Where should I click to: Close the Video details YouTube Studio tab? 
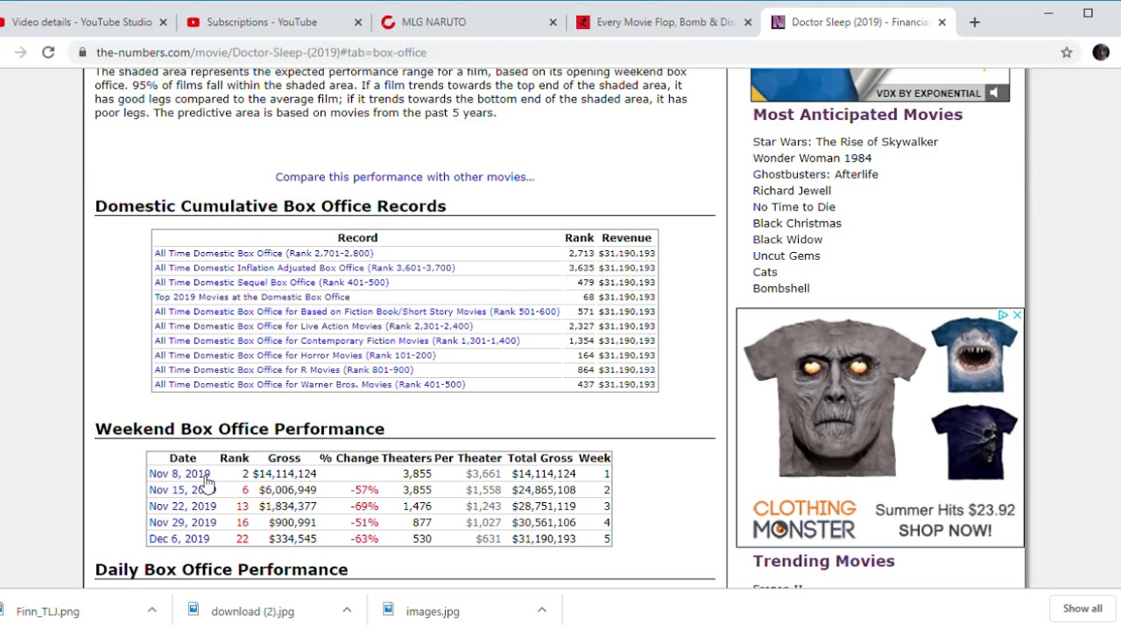(x=163, y=22)
